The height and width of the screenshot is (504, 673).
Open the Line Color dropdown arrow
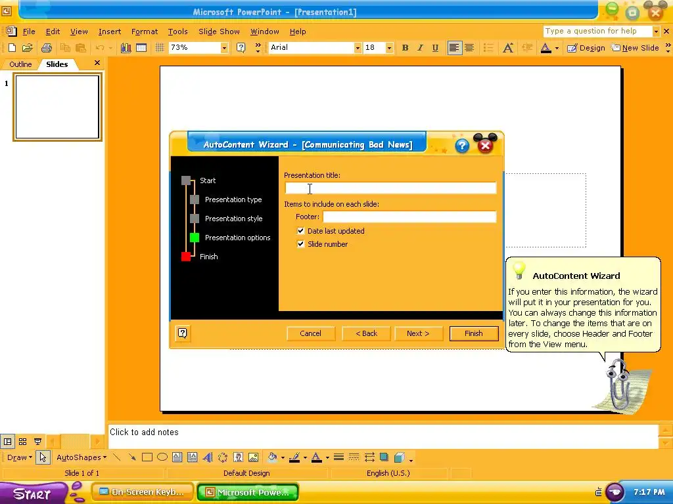click(x=305, y=457)
